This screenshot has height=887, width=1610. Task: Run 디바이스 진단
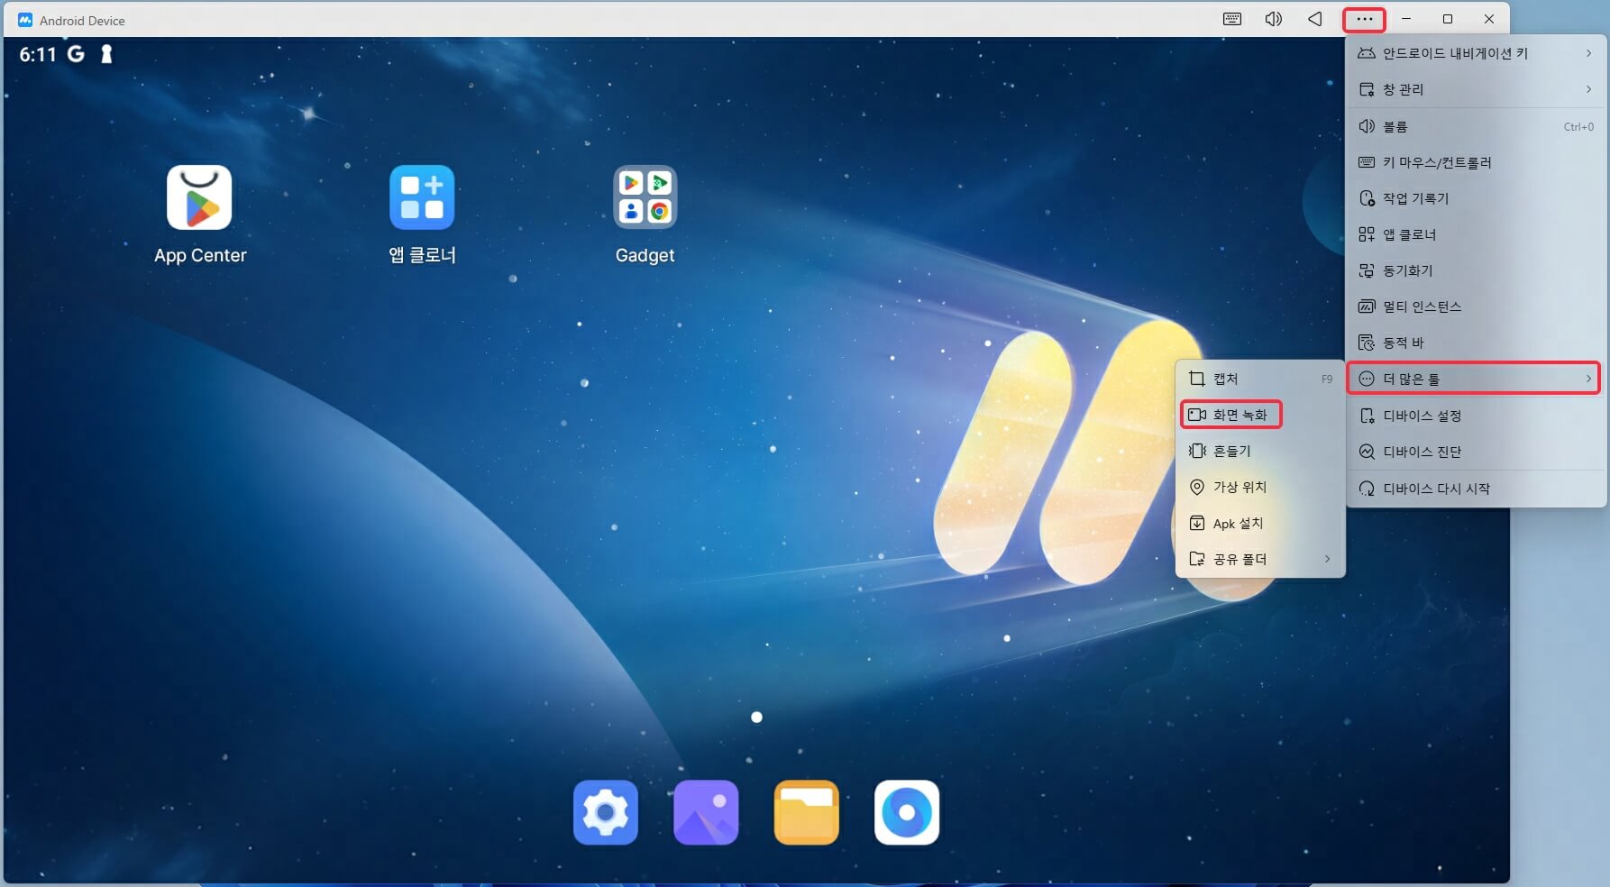point(1476,452)
